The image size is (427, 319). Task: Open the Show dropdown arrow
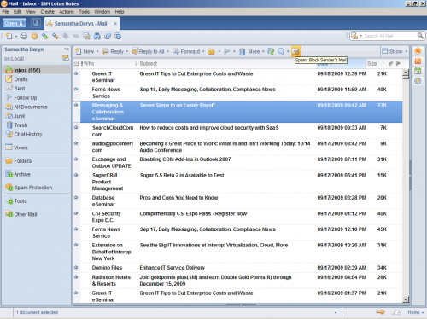click(x=407, y=51)
